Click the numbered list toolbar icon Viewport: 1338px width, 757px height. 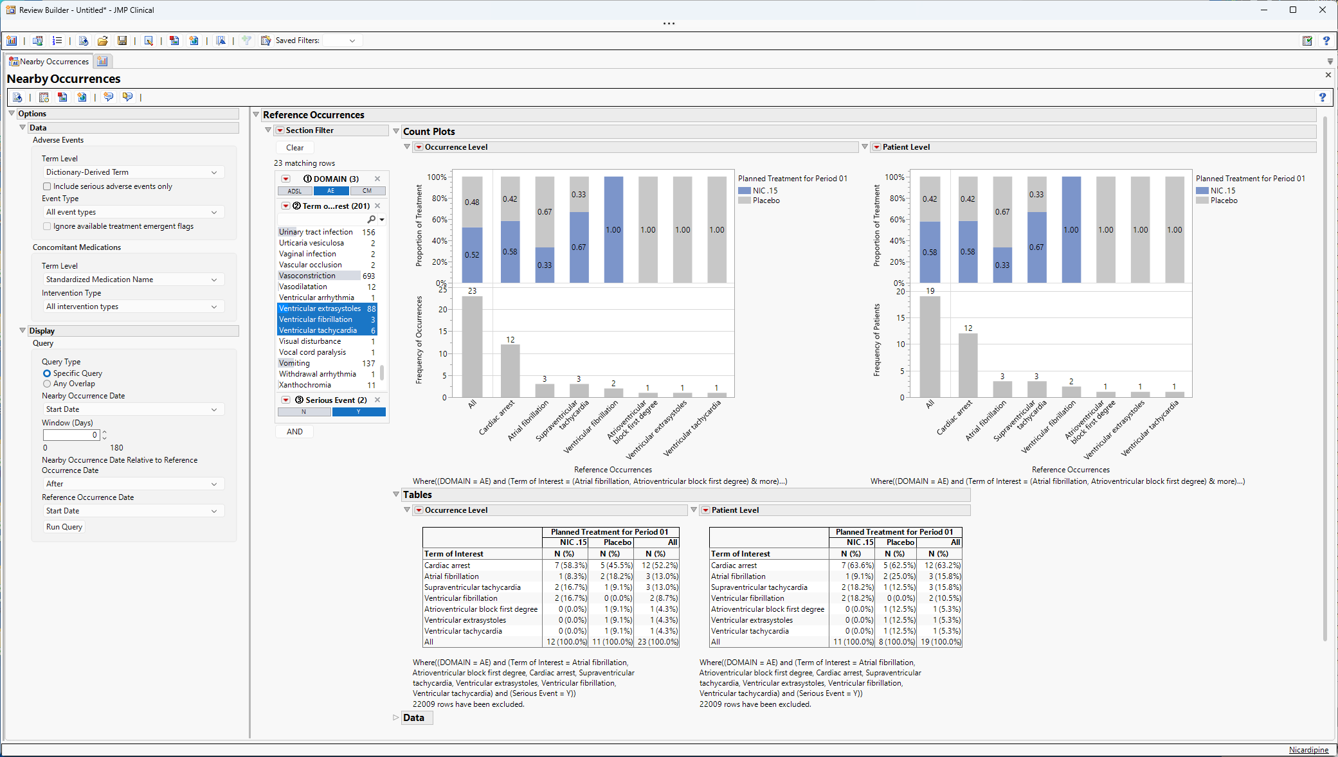[57, 40]
